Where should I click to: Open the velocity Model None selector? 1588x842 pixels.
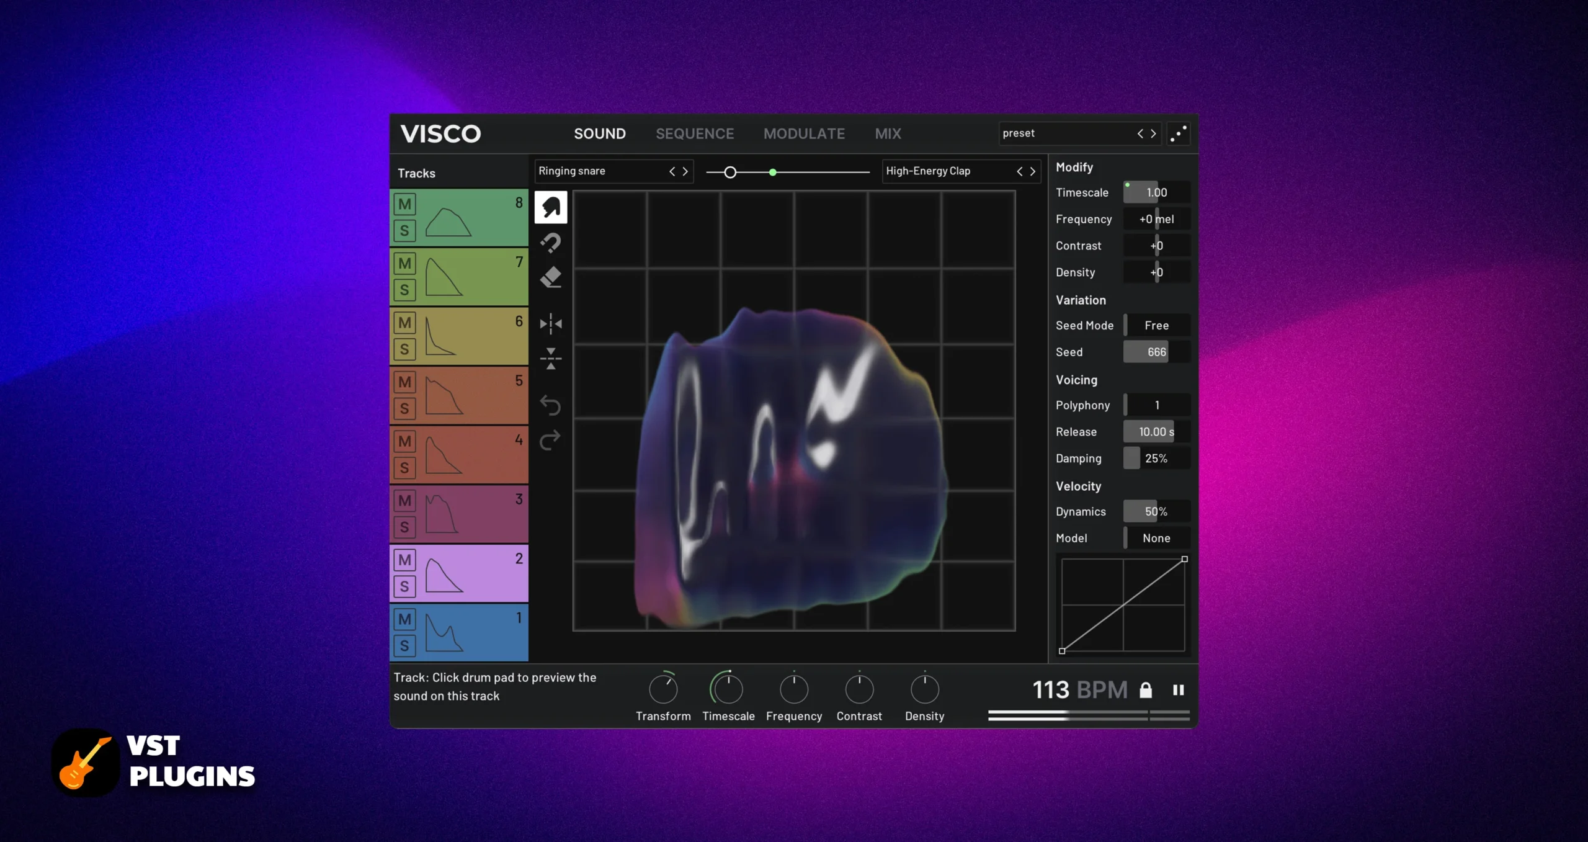coord(1156,538)
